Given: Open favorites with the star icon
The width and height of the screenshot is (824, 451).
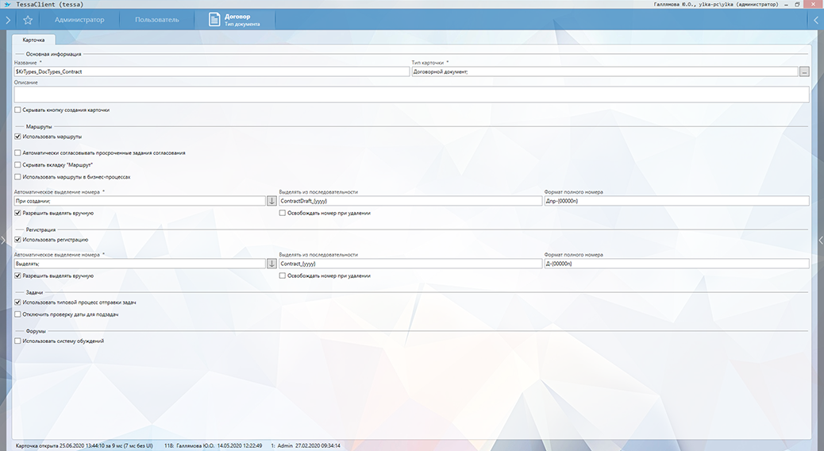Looking at the screenshot, I should (x=28, y=20).
